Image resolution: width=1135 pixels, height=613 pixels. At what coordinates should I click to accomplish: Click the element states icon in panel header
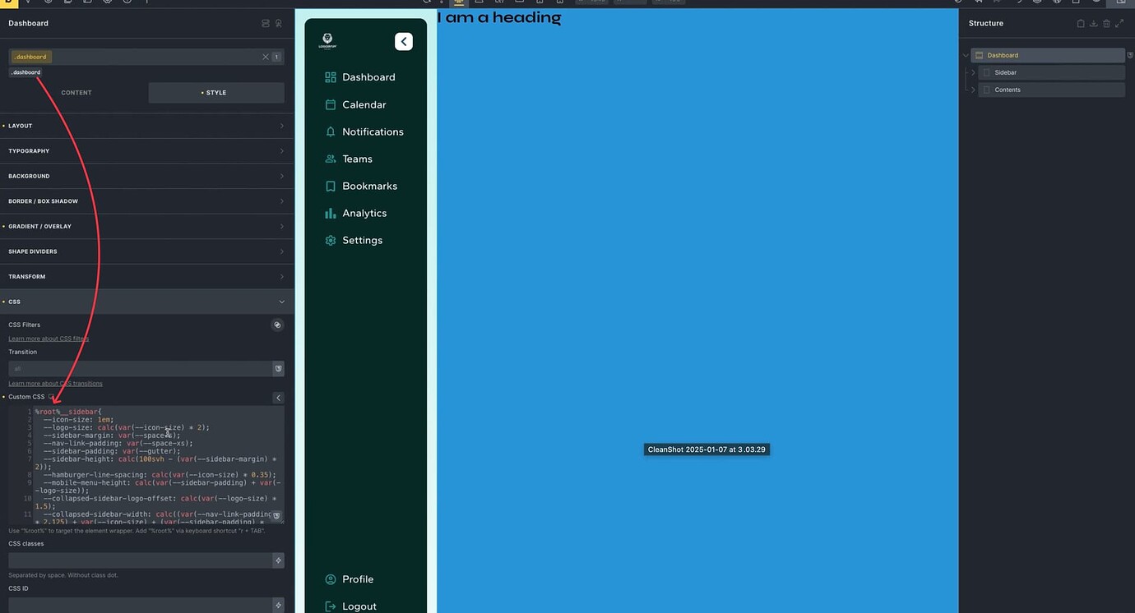point(265,23)
